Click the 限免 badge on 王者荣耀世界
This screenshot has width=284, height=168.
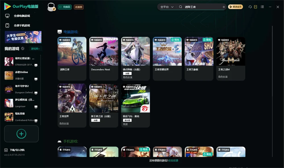click(176, 40)
